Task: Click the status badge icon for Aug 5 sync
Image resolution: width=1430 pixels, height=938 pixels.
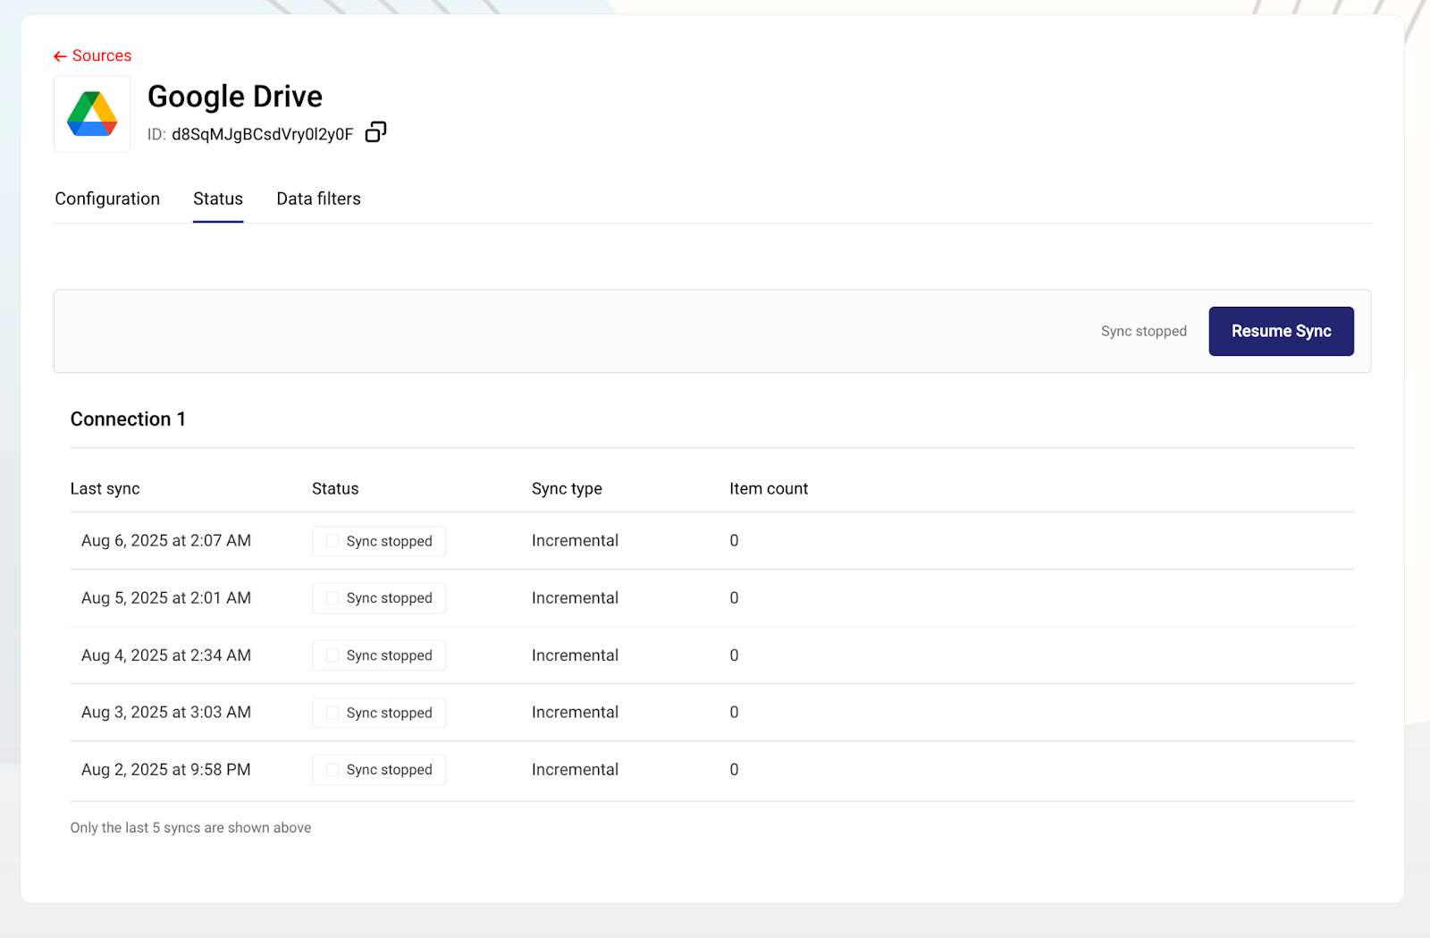Action: click(332, 598)
